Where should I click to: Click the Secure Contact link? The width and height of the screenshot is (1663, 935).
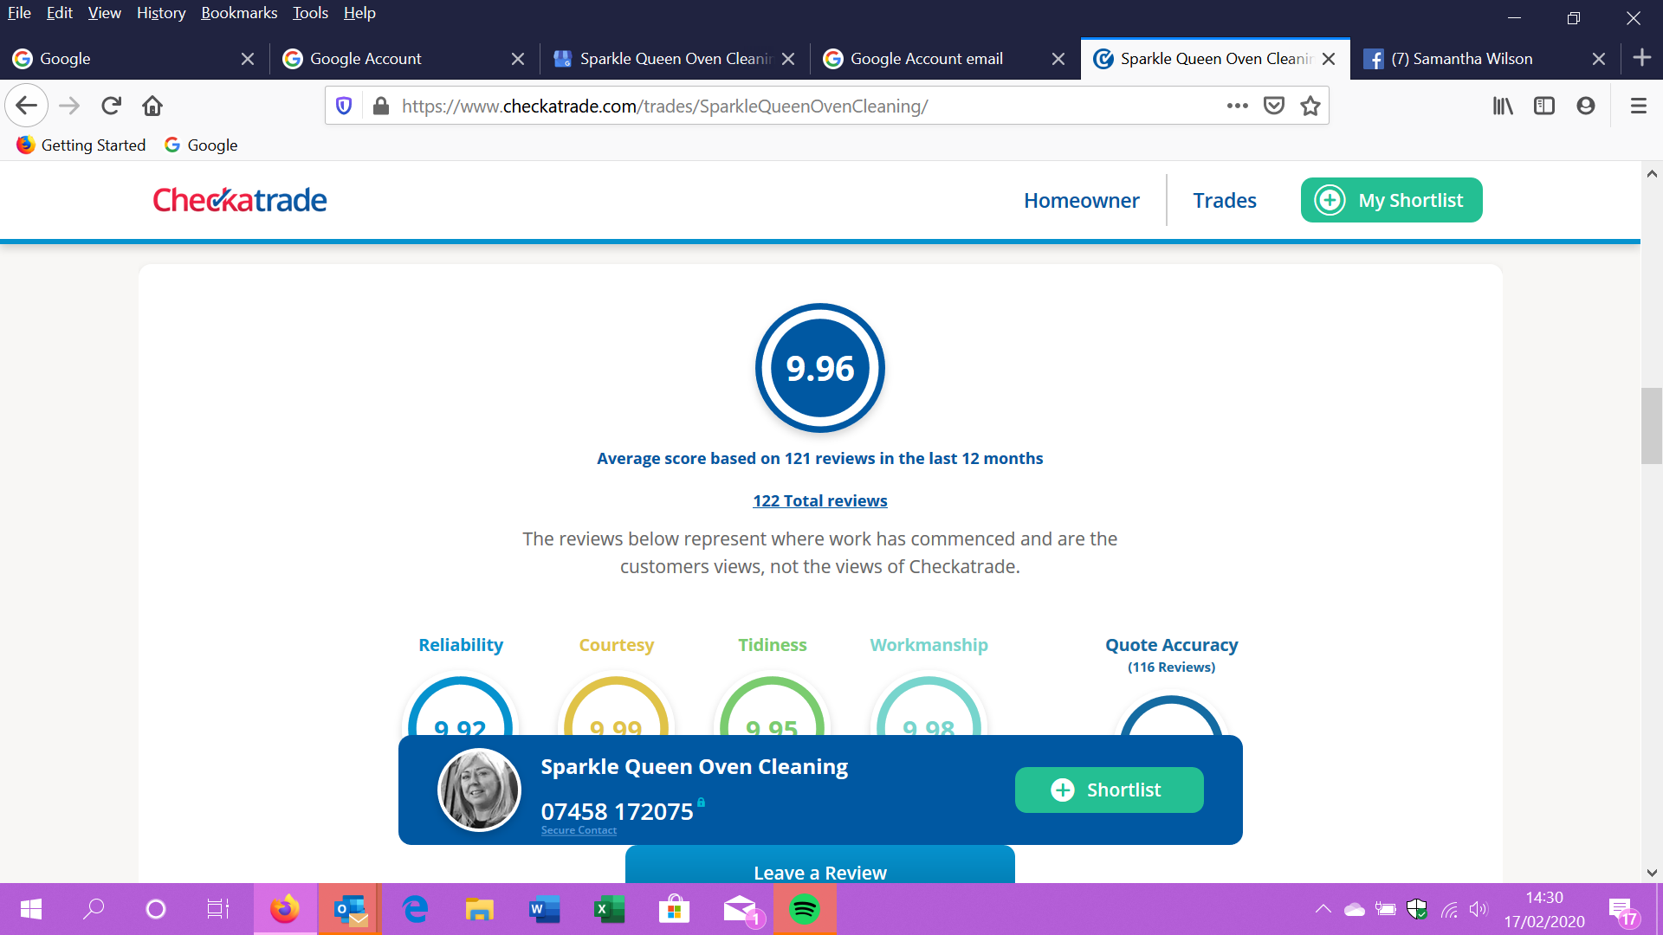tap(579, 830)
